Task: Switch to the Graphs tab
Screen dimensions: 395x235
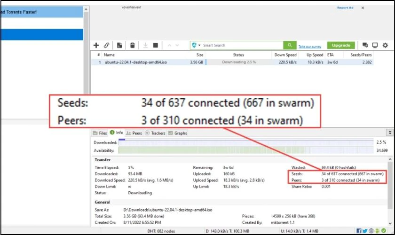Action: coord(178,133)
